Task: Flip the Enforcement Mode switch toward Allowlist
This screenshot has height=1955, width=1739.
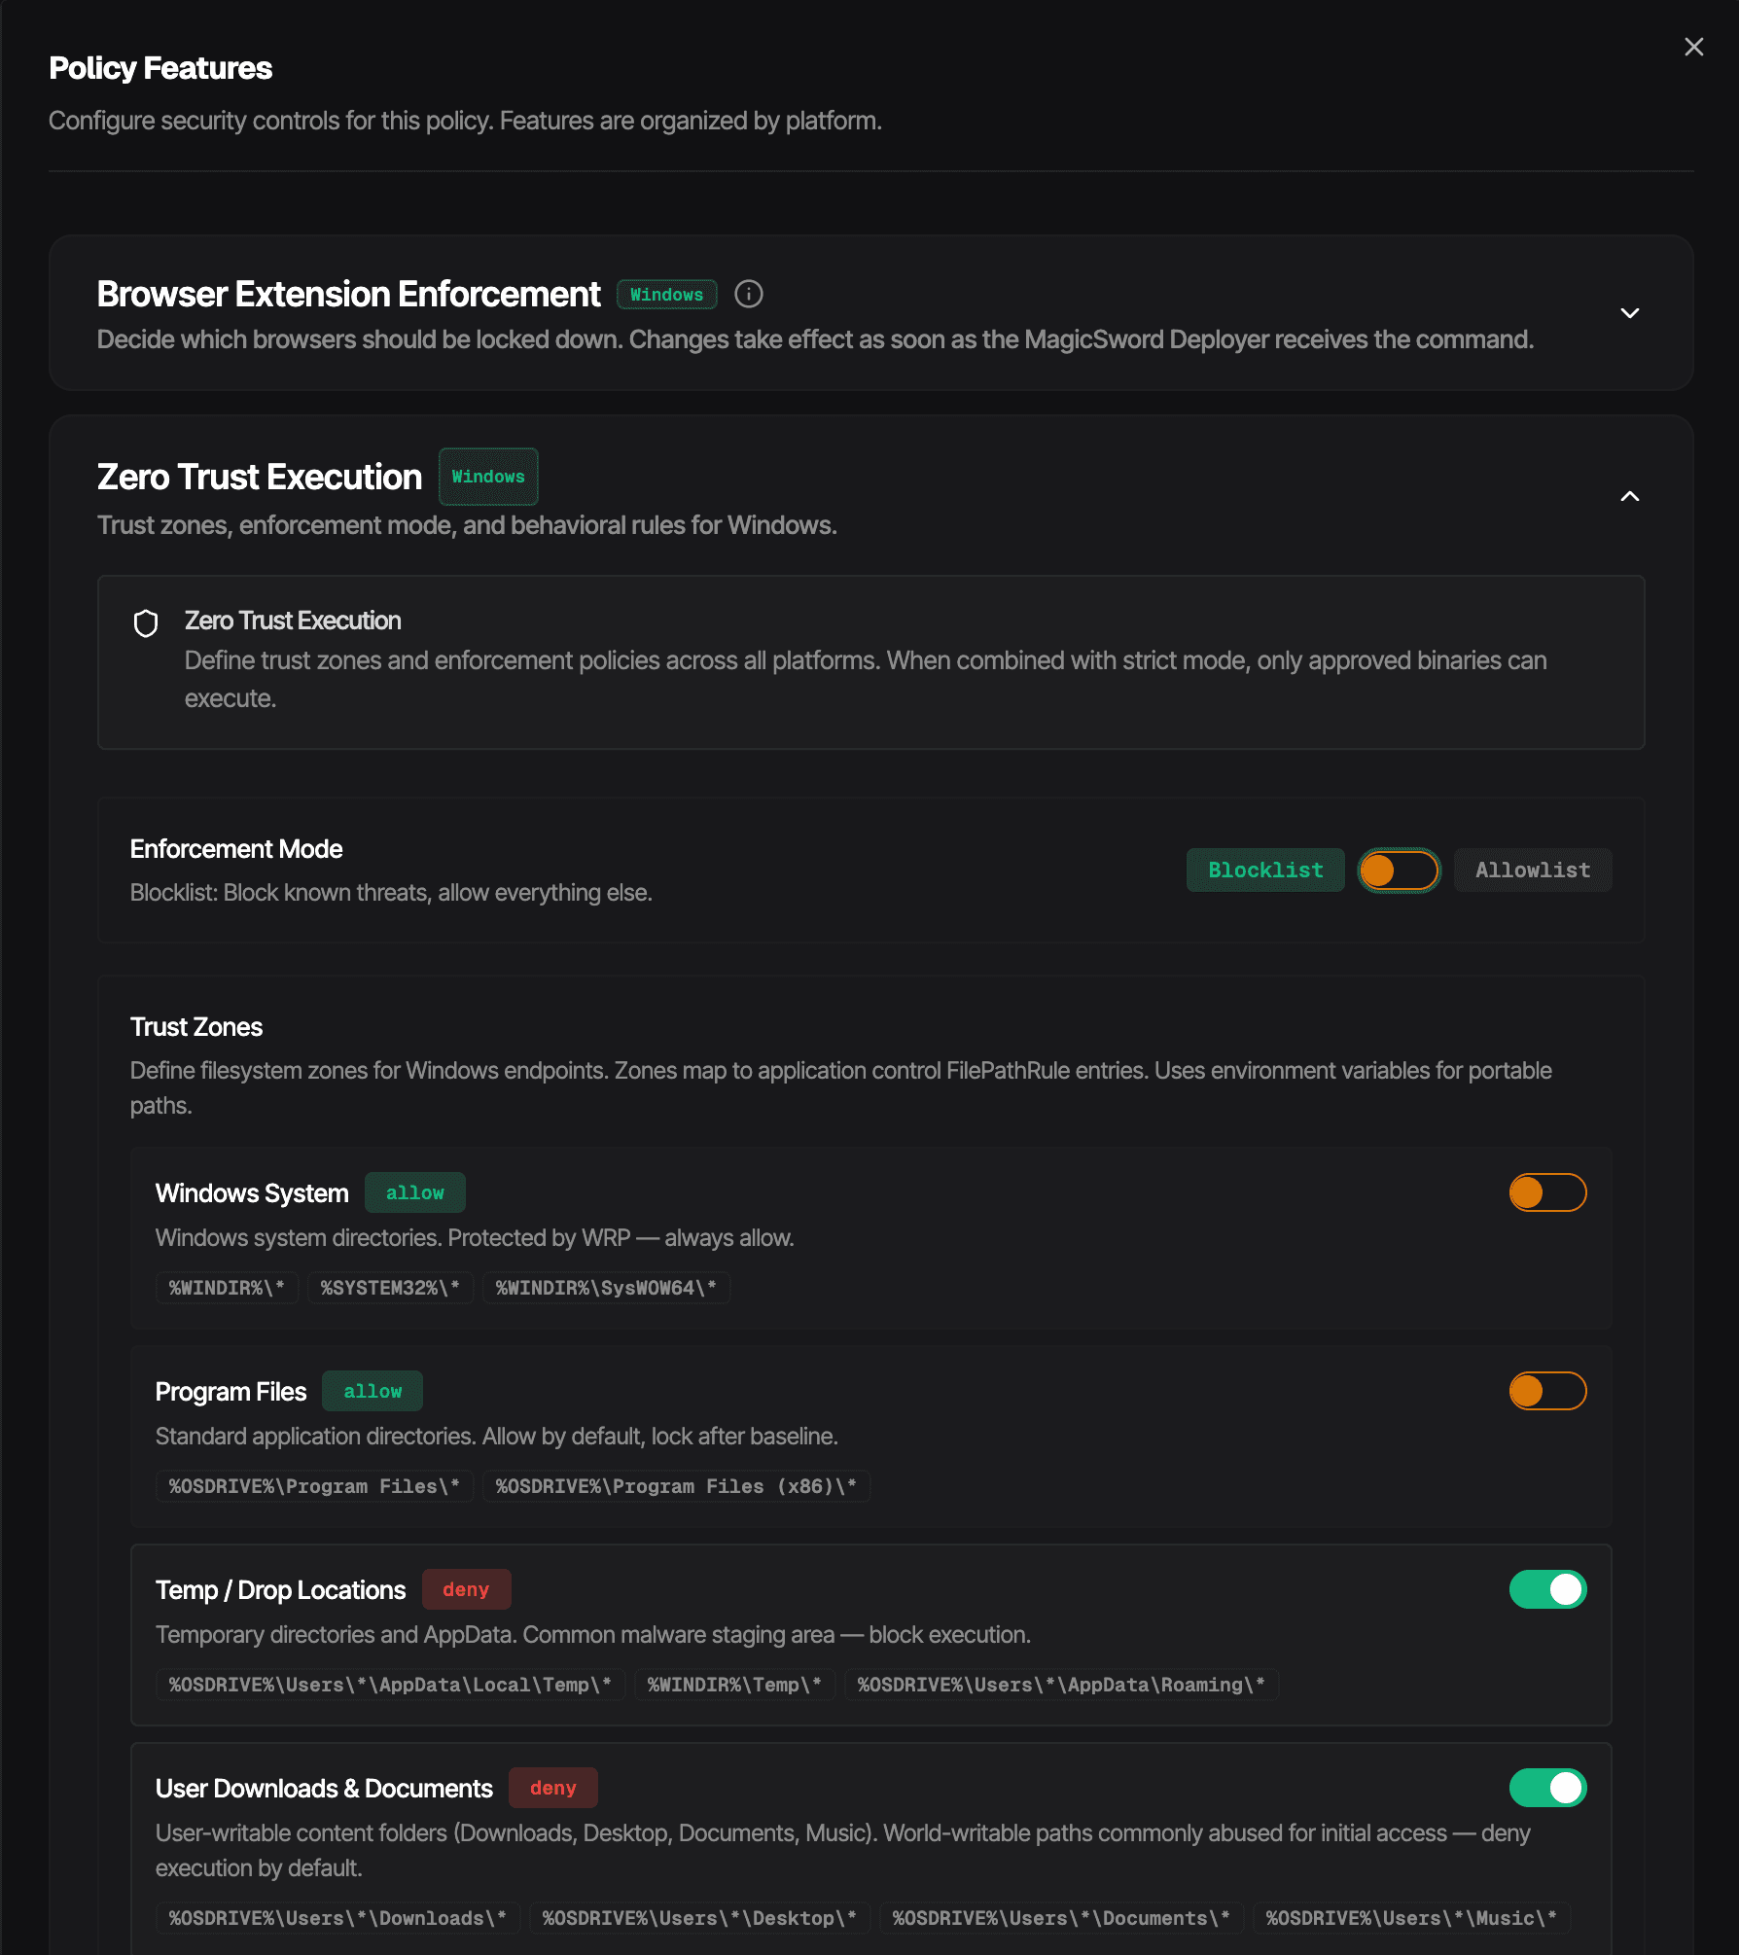Action: tap(1399, 870)
